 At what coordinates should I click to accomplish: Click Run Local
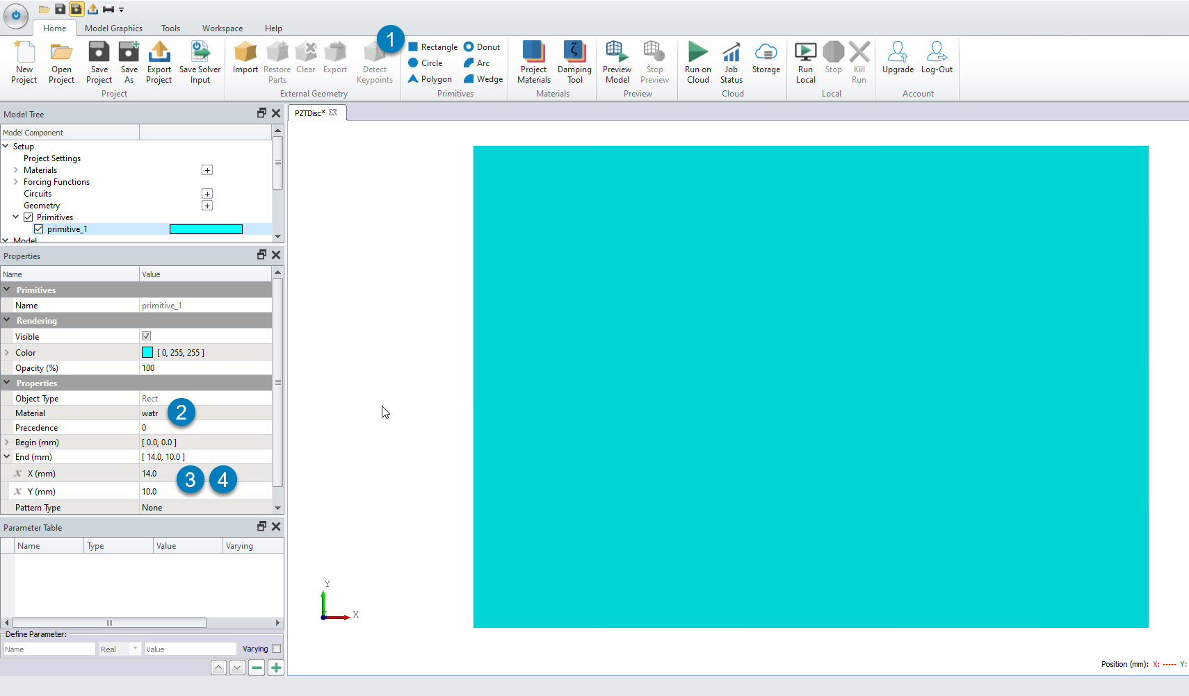point(805,63)
